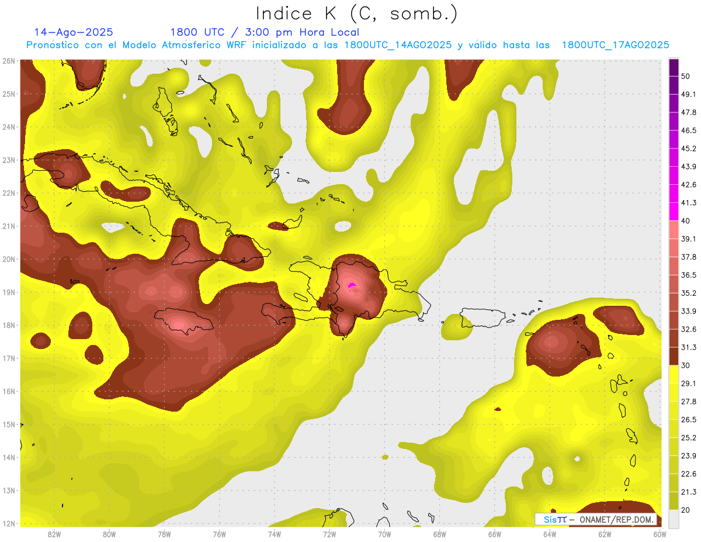Click the longitude label '72W'
The width and height of the screenshot is (701, 542).
(329, 534)
